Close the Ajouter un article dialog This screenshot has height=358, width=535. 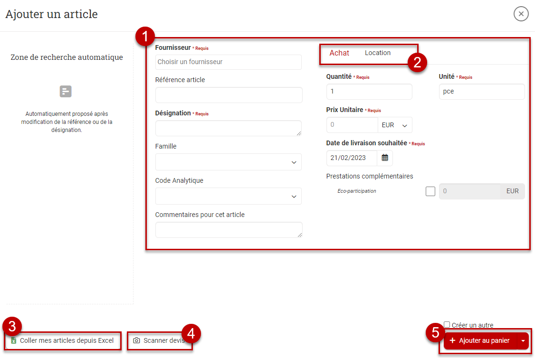pos(521,14)
